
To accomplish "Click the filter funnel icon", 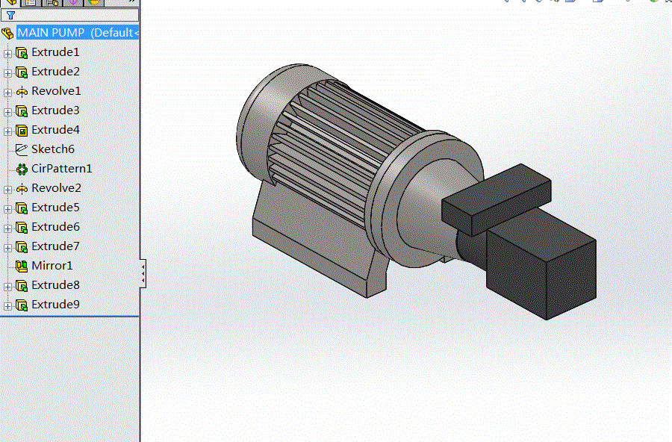I will point(10,15).
